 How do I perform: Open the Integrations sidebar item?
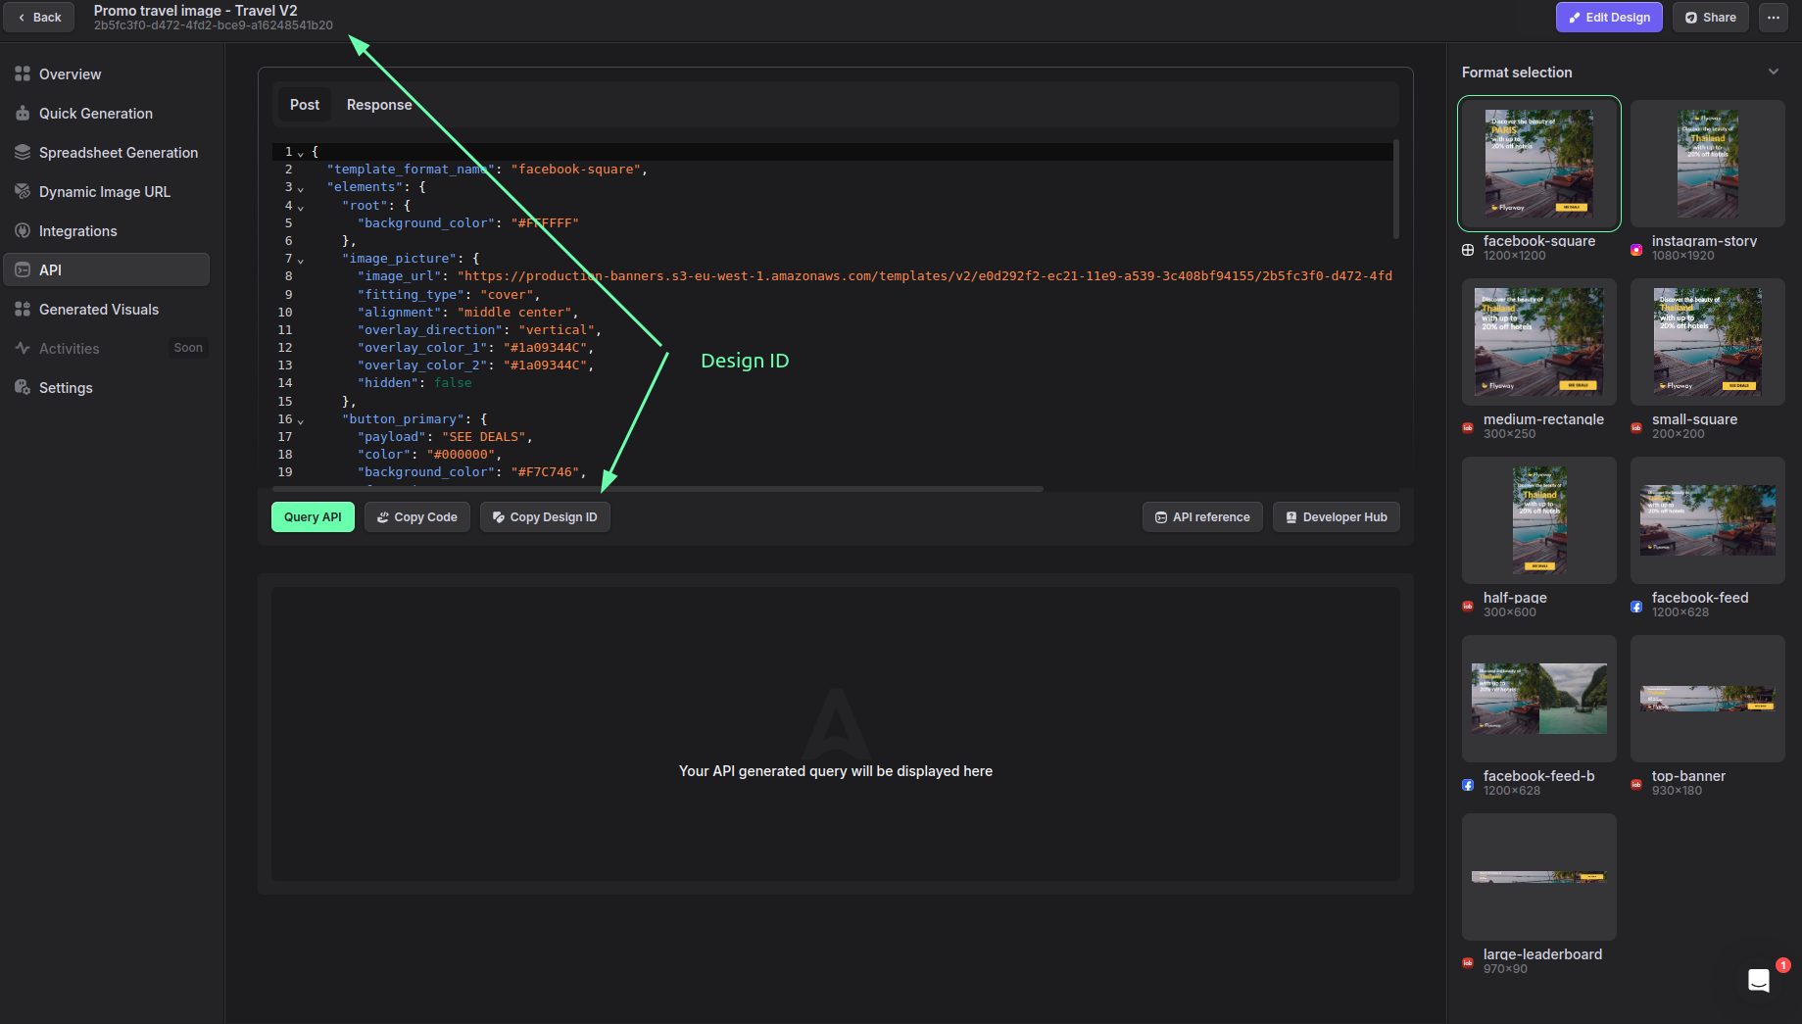[x=77, y=231]
